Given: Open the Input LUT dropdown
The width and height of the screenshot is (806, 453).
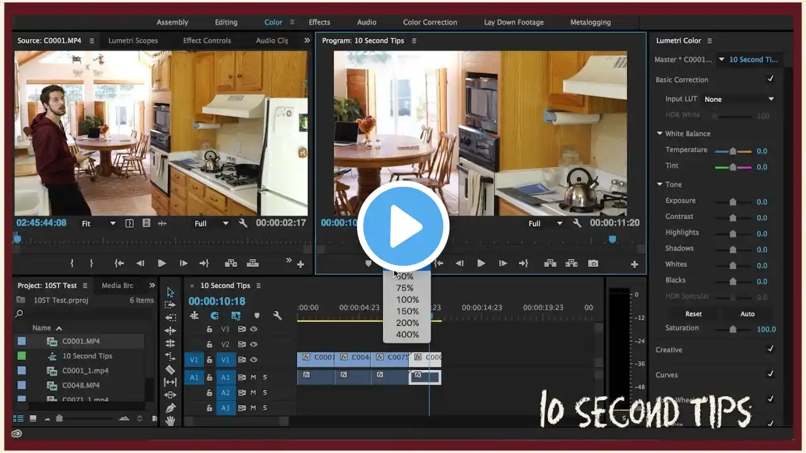Looking at the screenshot, I should 739,99.
